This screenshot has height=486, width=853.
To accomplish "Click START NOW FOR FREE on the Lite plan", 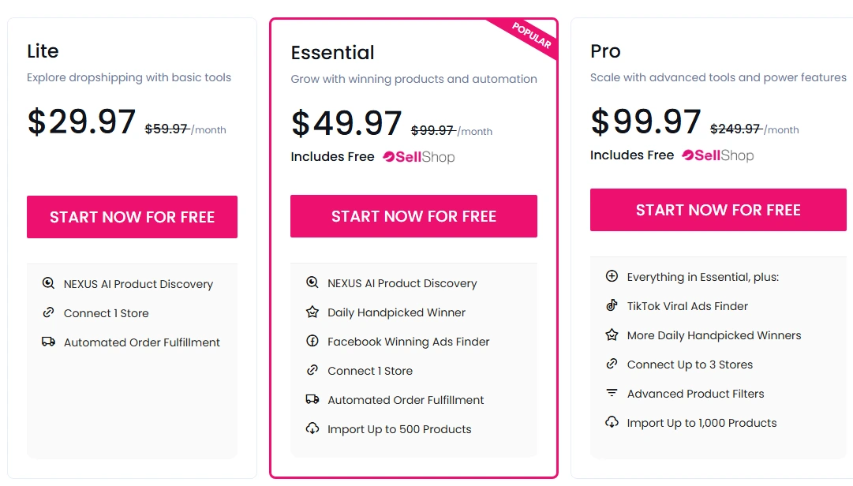I will 132,216.
